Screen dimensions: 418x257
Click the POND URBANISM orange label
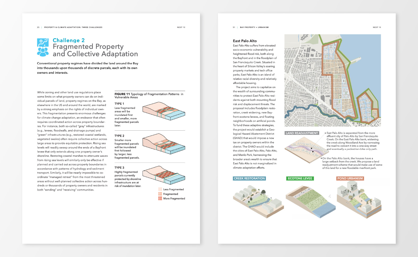click(x=350, y=179)
